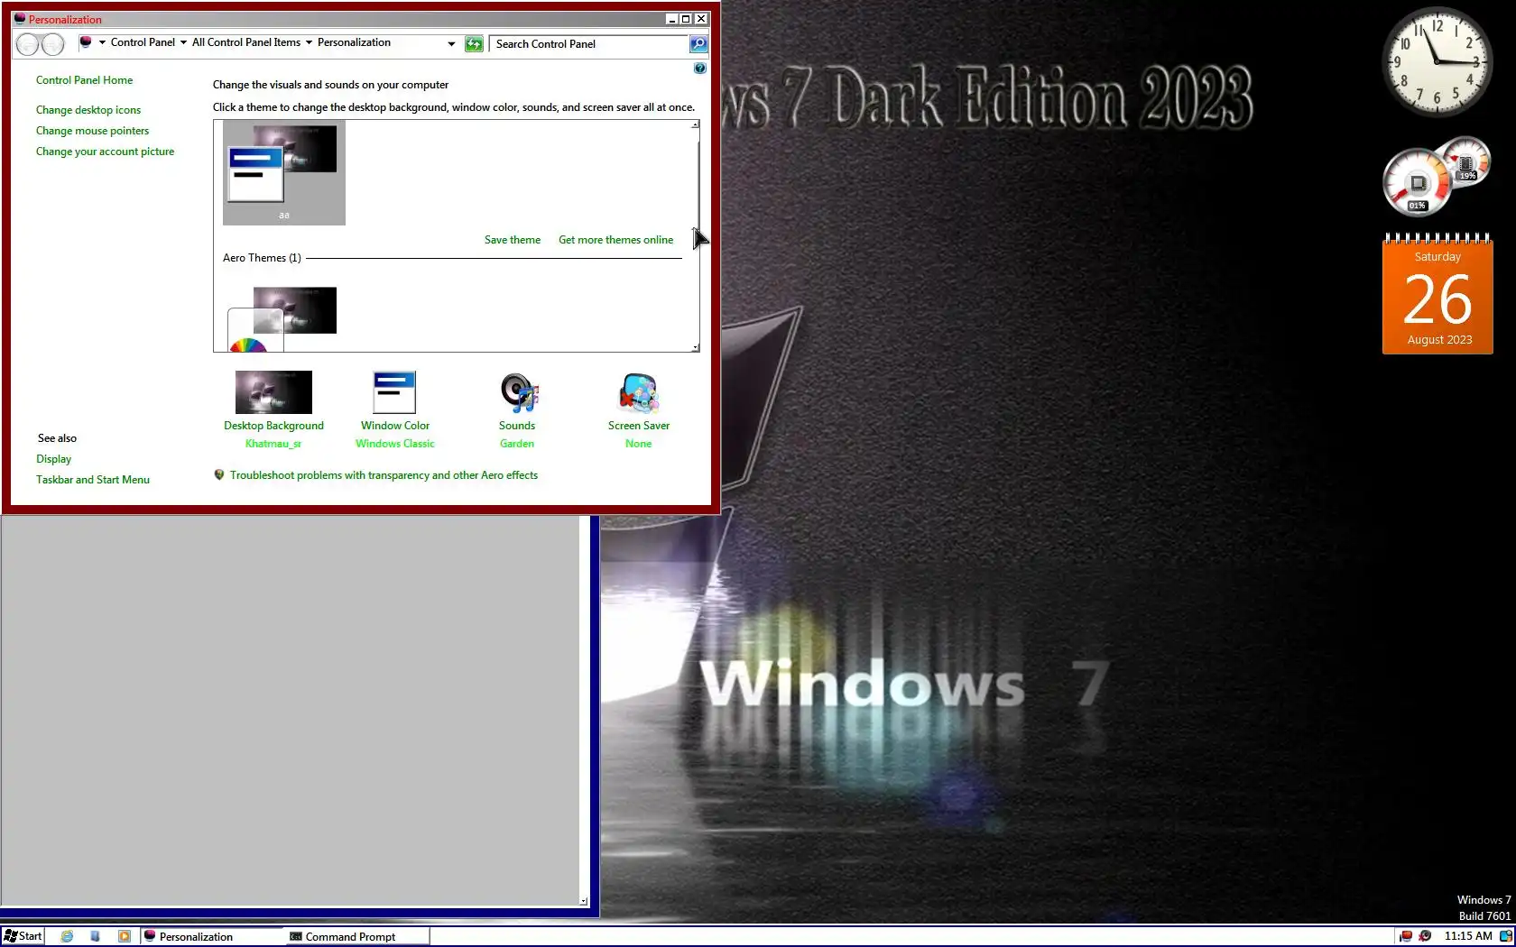Click the 'Windows Classic' color name text

pos(395,444)
